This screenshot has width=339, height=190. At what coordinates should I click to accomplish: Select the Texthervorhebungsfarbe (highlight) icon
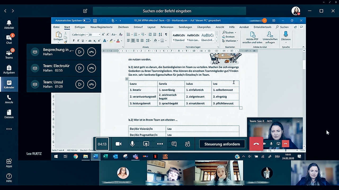click(x=111, y=40)
